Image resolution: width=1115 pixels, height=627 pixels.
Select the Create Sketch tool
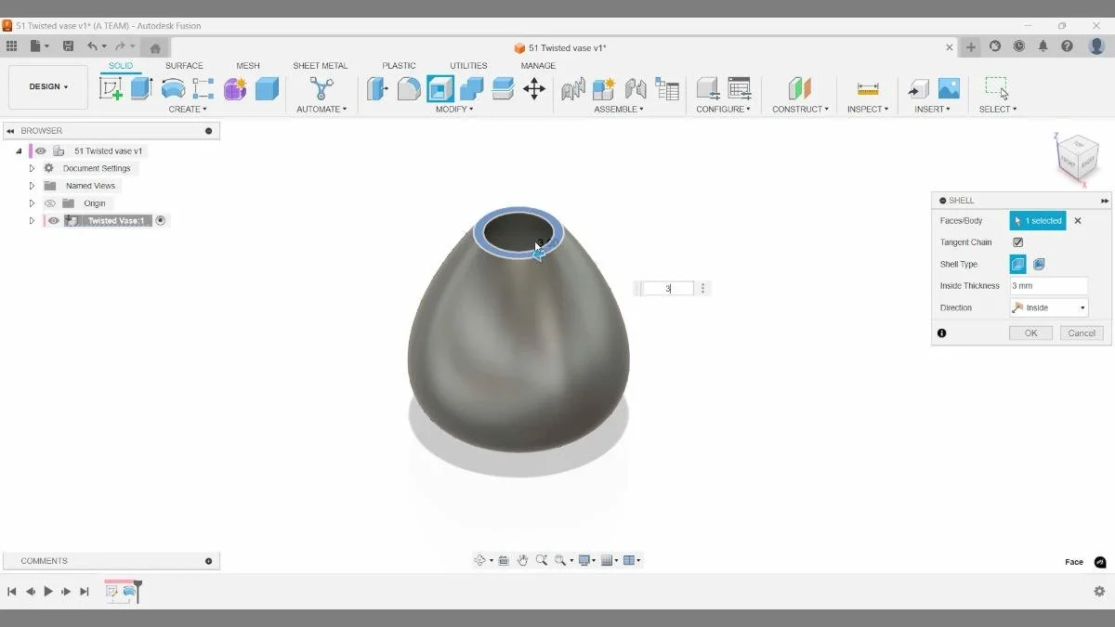coord(112,88)
